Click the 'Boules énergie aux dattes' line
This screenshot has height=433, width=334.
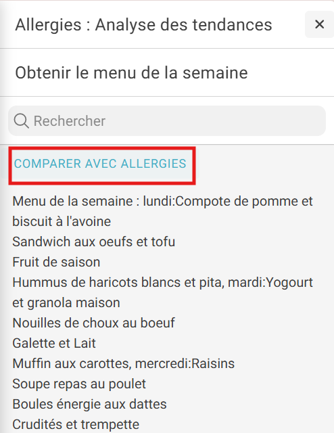90,404
